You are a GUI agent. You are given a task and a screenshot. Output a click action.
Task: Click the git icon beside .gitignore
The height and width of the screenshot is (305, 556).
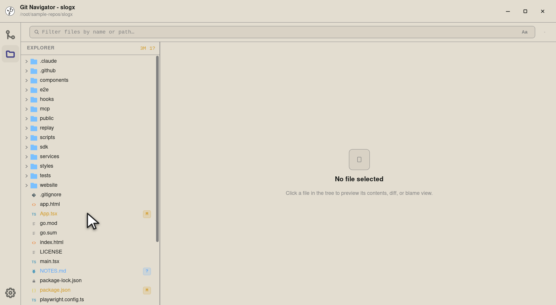click(x=34, y=195)
